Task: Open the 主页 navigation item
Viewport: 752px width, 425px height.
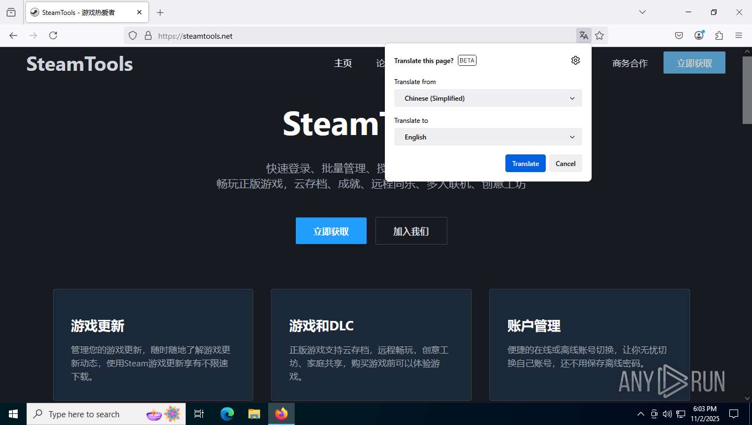Action: 343,63
